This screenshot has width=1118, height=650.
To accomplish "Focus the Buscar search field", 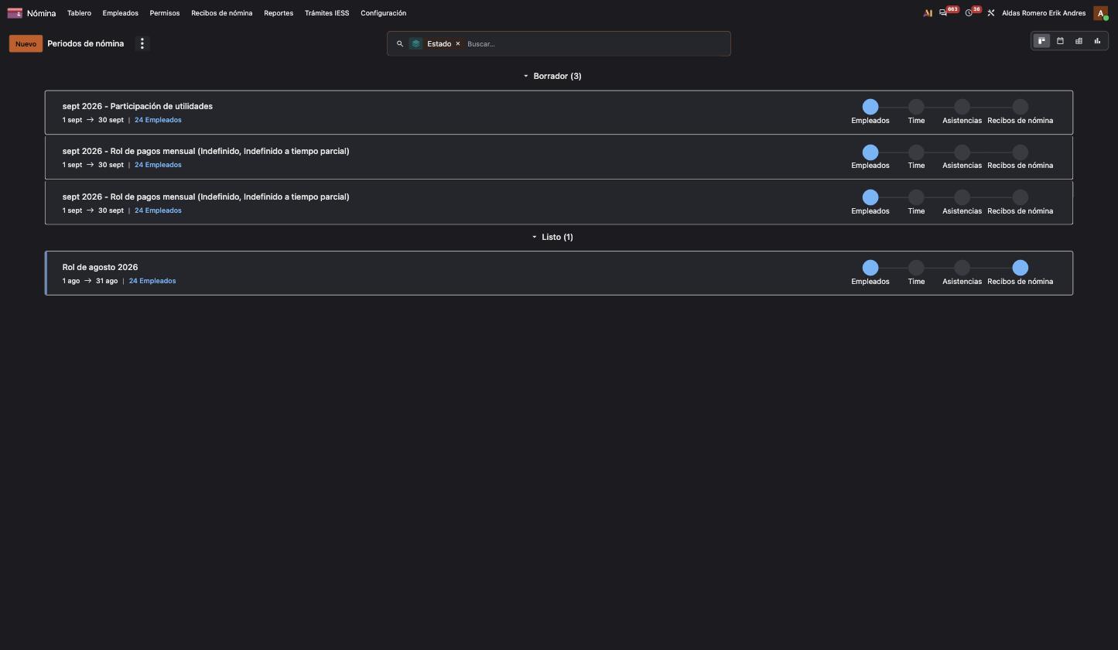I will point(594,43).
